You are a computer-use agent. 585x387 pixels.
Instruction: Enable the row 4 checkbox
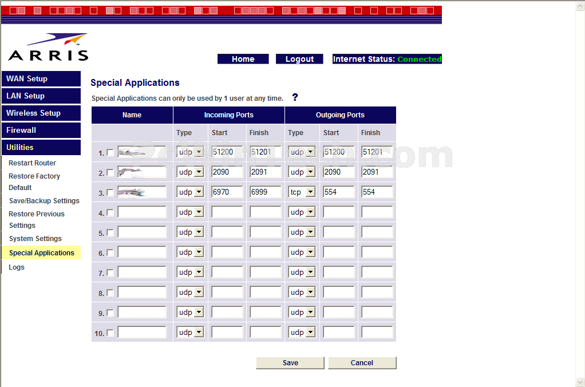(x=110, y=213)
